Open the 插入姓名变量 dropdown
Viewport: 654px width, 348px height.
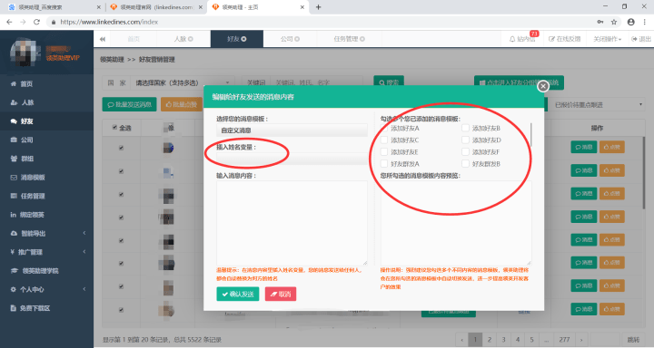click(x=292, y=159)
